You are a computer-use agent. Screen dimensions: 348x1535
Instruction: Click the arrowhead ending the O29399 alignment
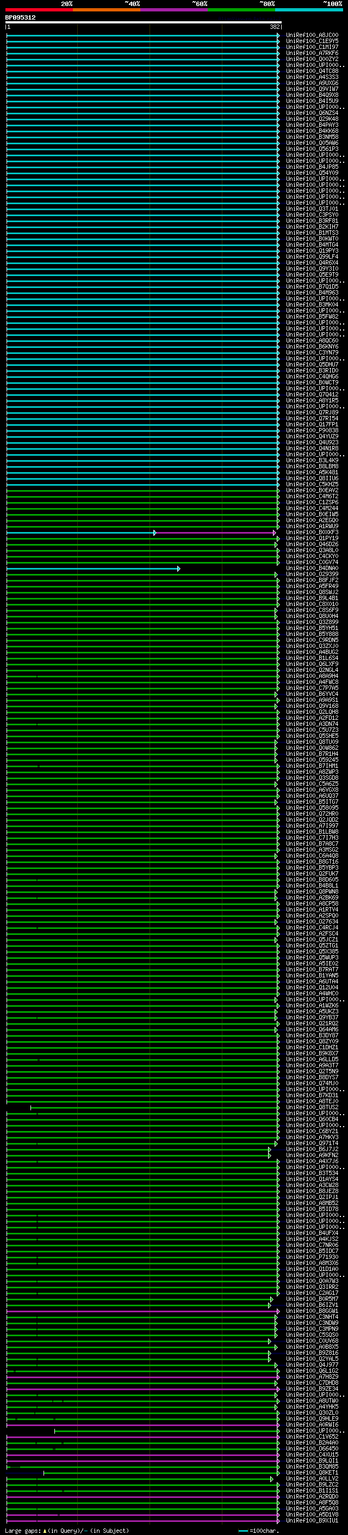coord(276,574)
